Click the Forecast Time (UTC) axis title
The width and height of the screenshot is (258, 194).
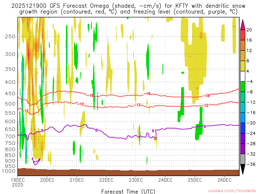128,191
